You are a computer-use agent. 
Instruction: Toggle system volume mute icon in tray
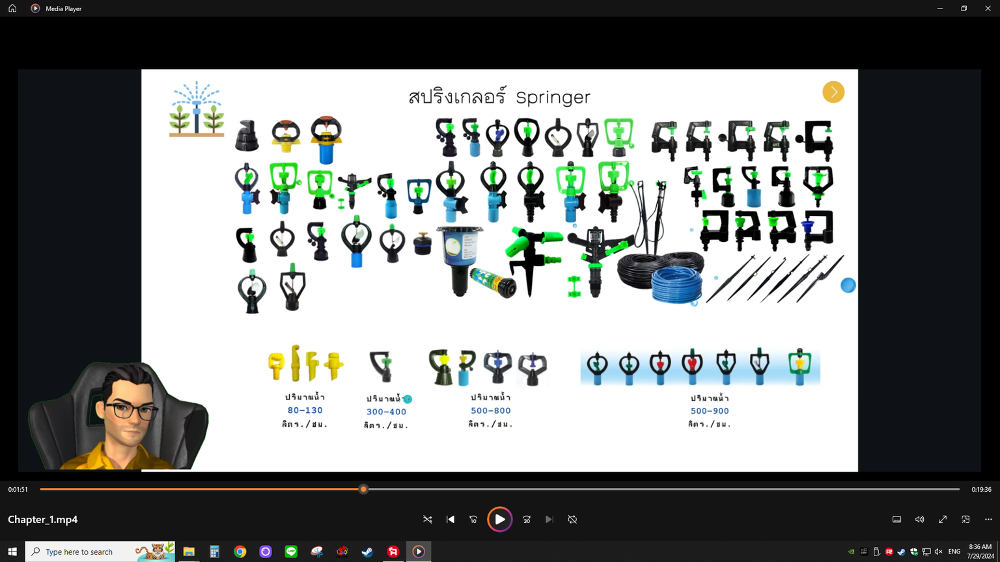point(938,552)
